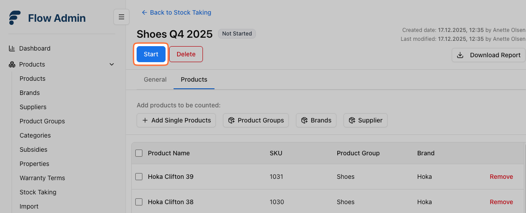Collapse the Products sidebar section chevron
Screen dimensions: 526x213
(x=112, y=64)
